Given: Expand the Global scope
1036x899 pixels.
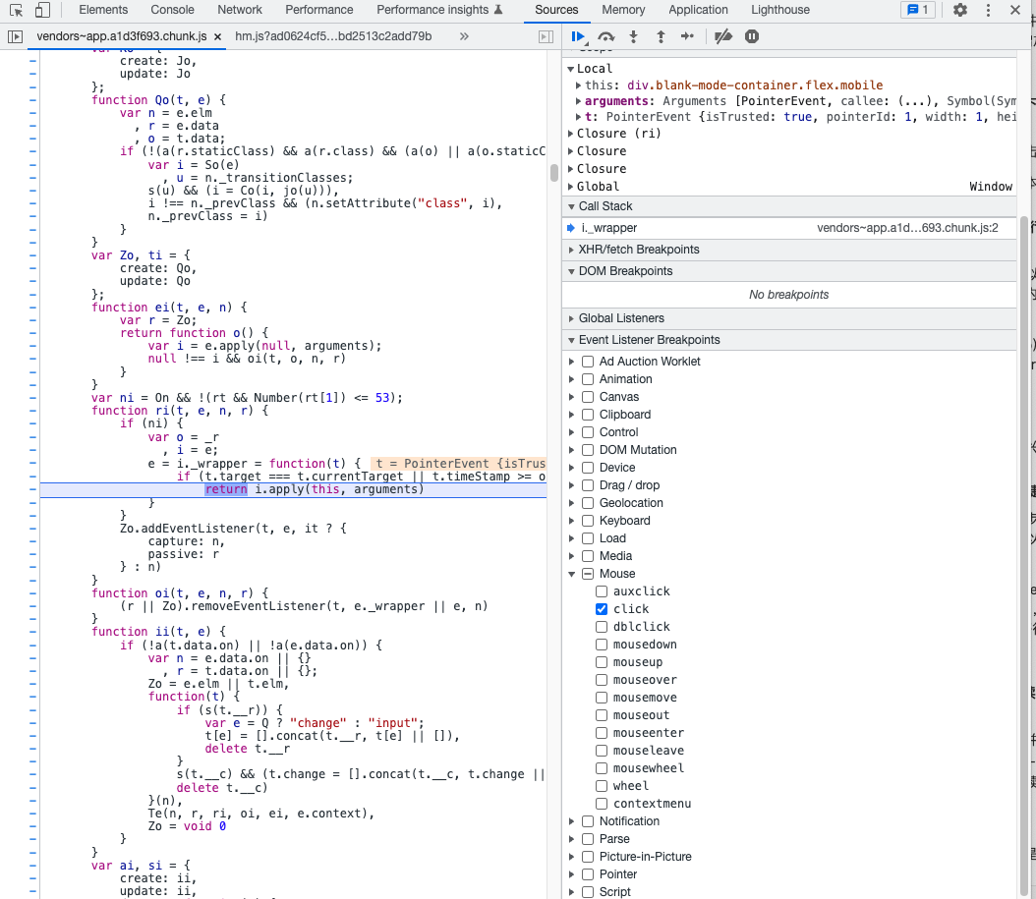Looking at the screenshot, I should [x=571, y=187].
